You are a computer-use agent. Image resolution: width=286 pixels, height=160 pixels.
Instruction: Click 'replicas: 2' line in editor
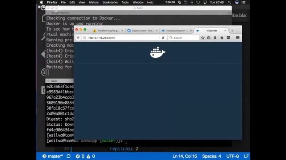point(124,149)
